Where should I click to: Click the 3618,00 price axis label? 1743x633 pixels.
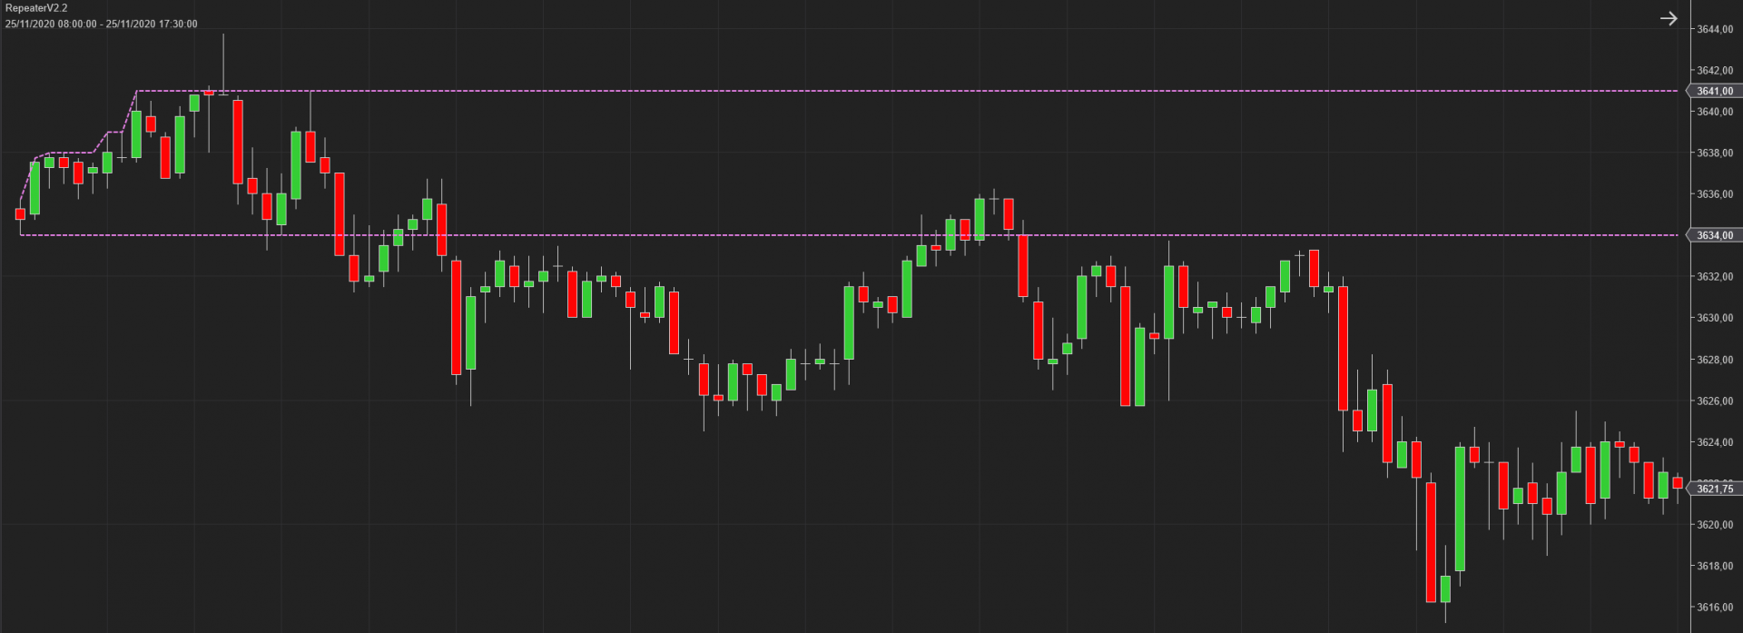pyautogui.click(x=1715, y=566)
